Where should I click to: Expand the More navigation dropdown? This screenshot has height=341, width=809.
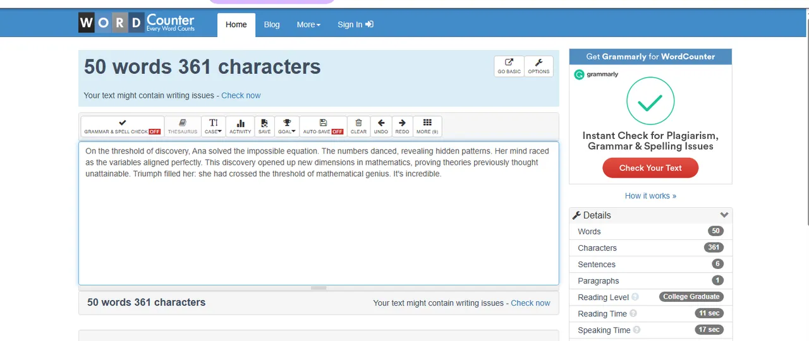[x=308, y=25]
